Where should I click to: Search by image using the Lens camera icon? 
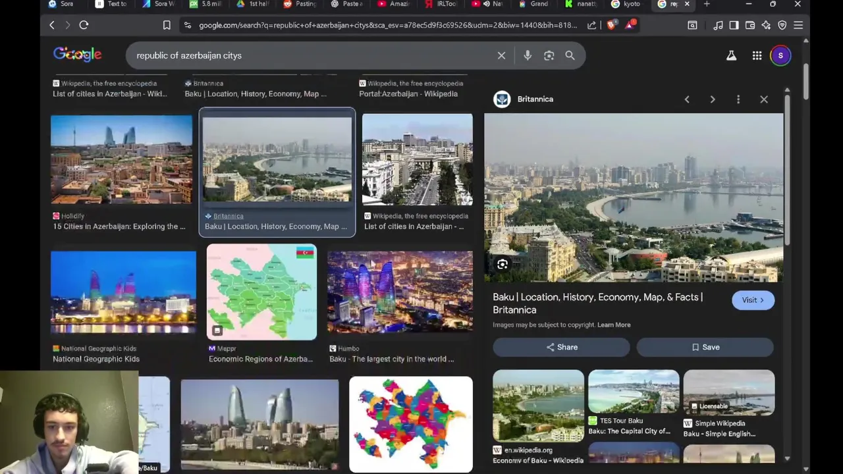[x=549, y=55]
